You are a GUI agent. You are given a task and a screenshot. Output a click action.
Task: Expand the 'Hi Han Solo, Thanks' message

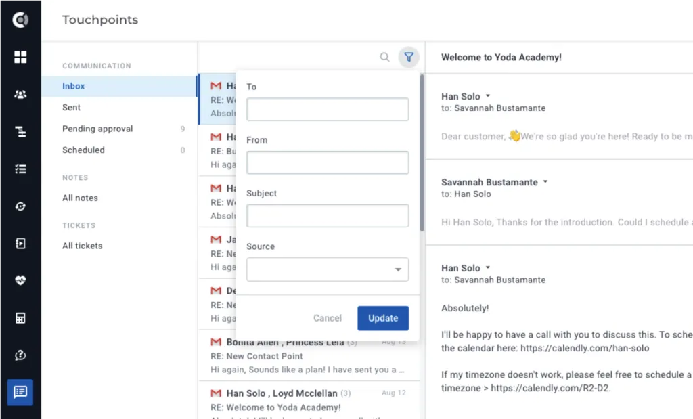567,222
